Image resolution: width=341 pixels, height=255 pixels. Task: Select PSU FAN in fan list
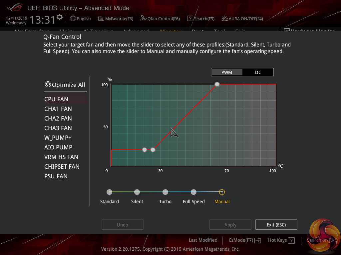click(x=56, y=176)
